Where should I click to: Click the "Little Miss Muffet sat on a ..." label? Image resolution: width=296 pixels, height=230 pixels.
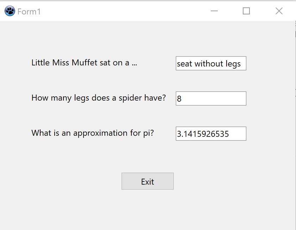tap(84, 63)
